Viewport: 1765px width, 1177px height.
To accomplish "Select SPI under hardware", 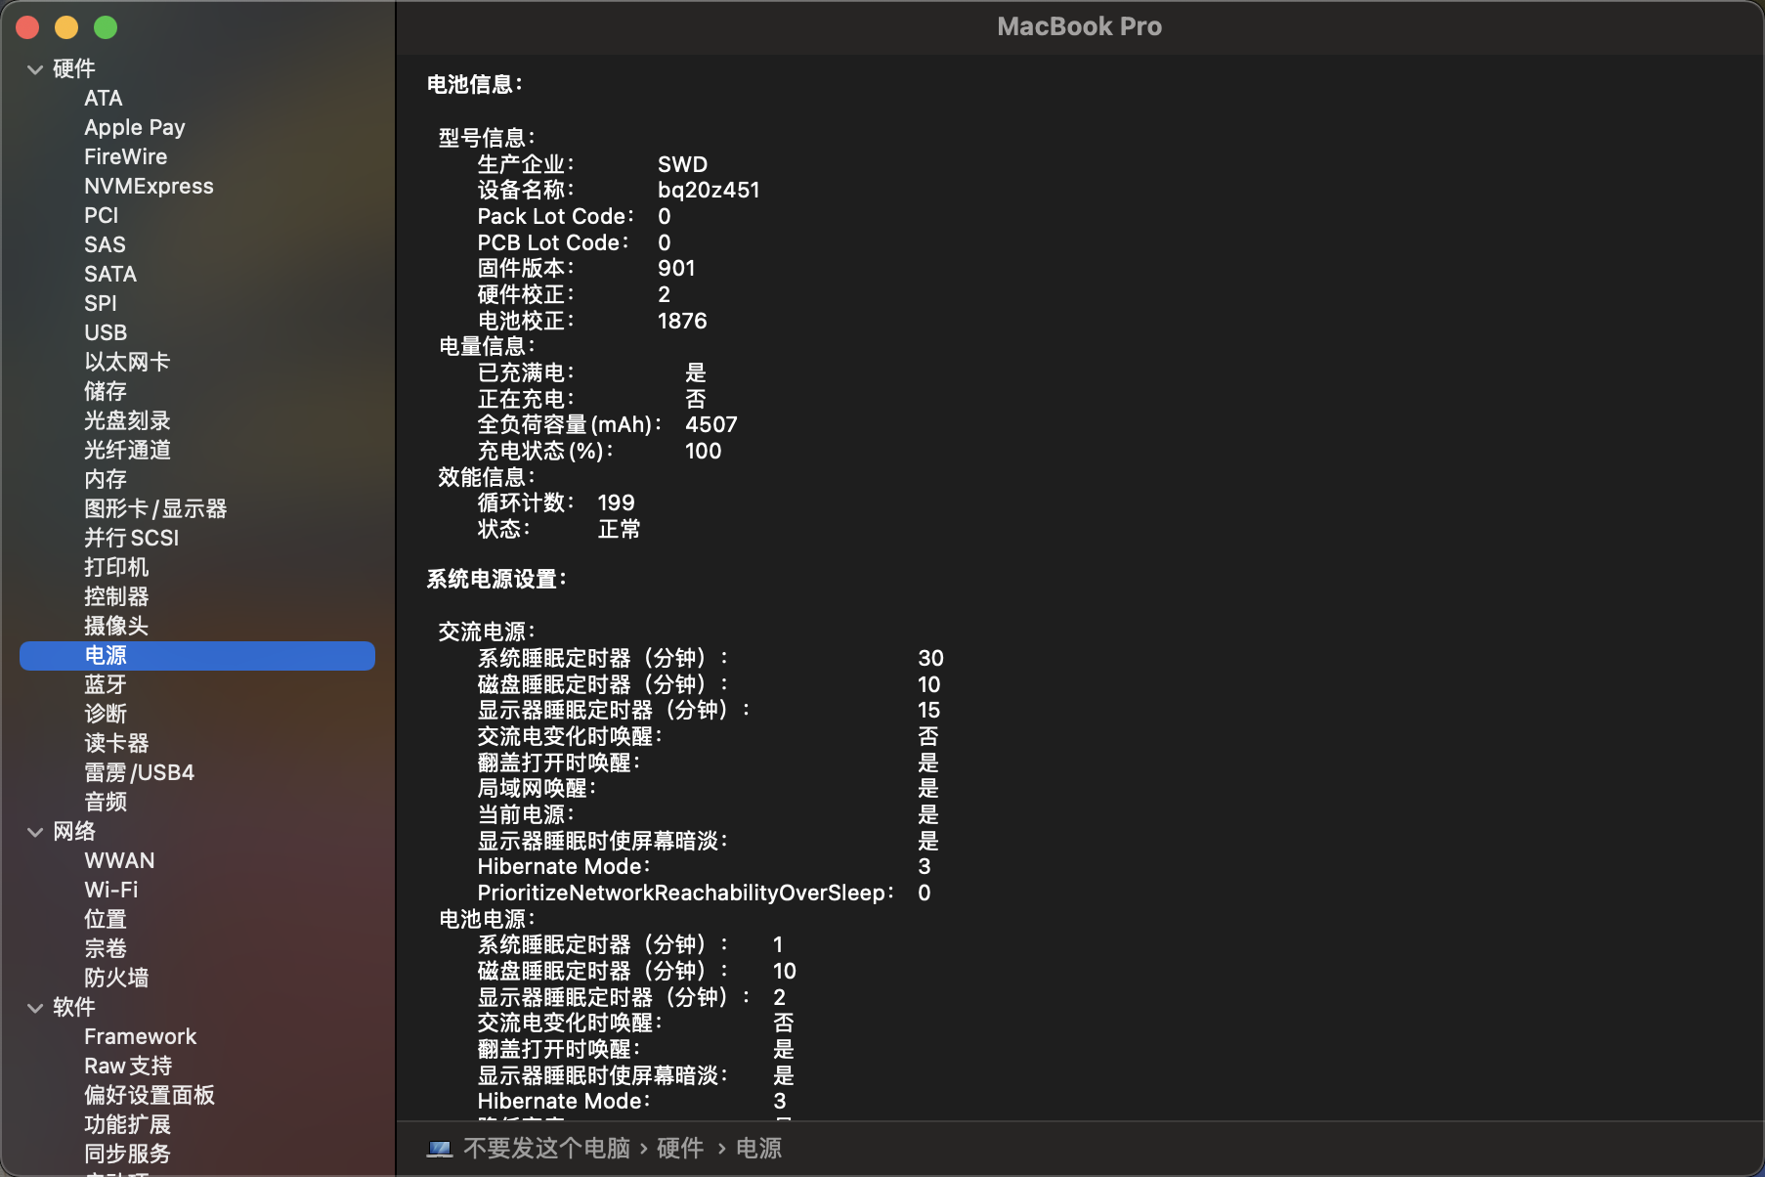I will click(x=101, y=304).
